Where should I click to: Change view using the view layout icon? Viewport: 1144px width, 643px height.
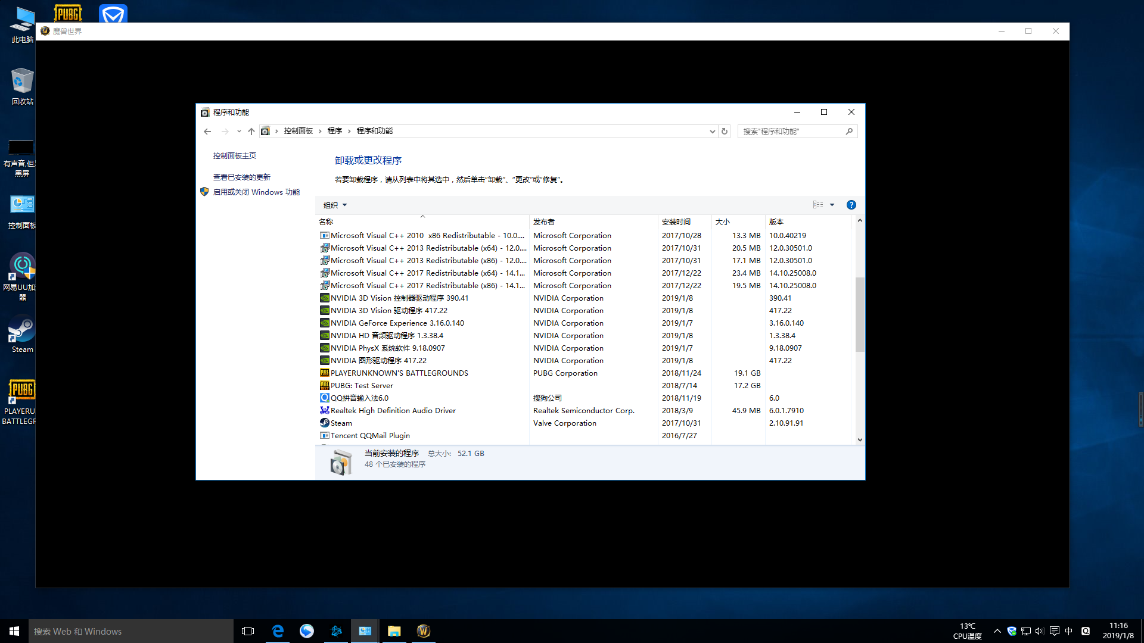(818, 205)
